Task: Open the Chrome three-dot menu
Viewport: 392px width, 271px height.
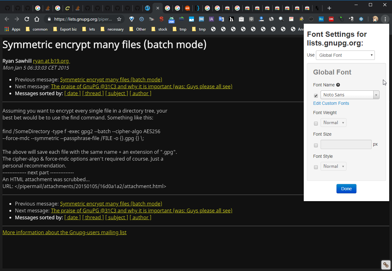Action: (385, 19)
